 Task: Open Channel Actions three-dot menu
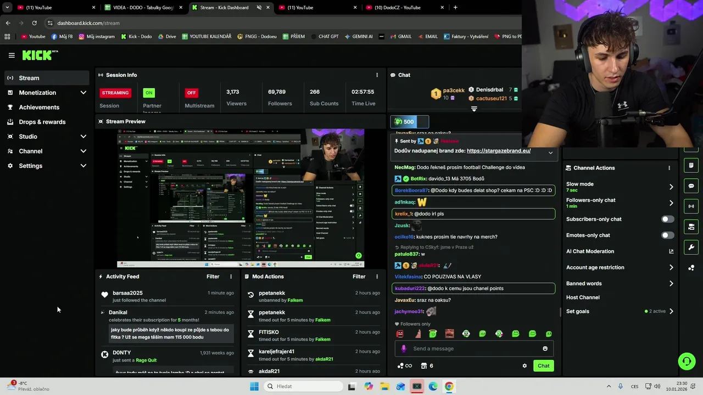[669, 168]
